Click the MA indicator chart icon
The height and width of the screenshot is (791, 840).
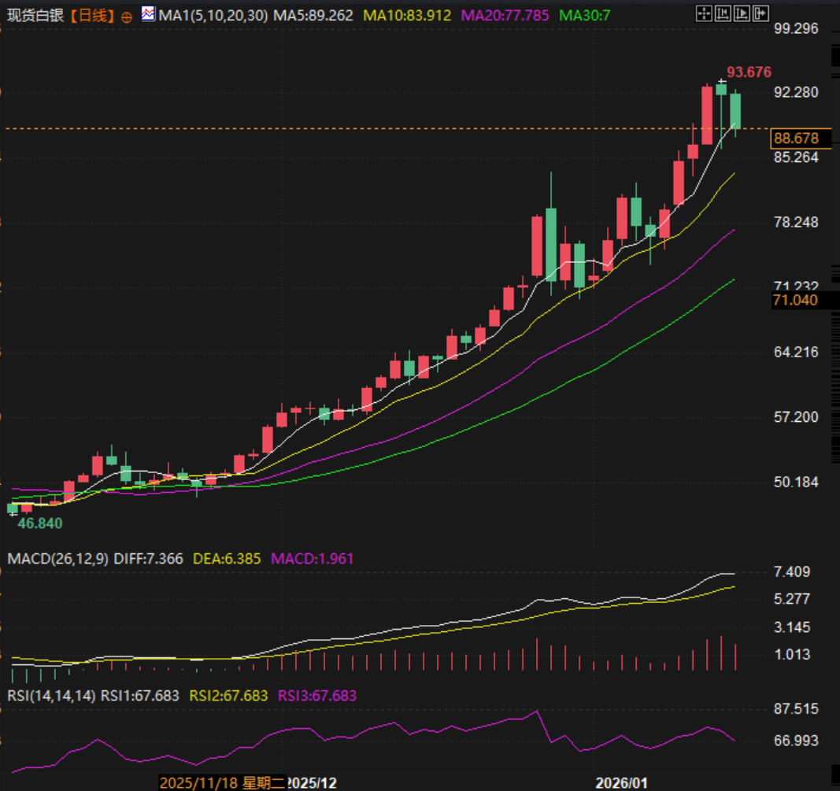click(x=149, y=14)
